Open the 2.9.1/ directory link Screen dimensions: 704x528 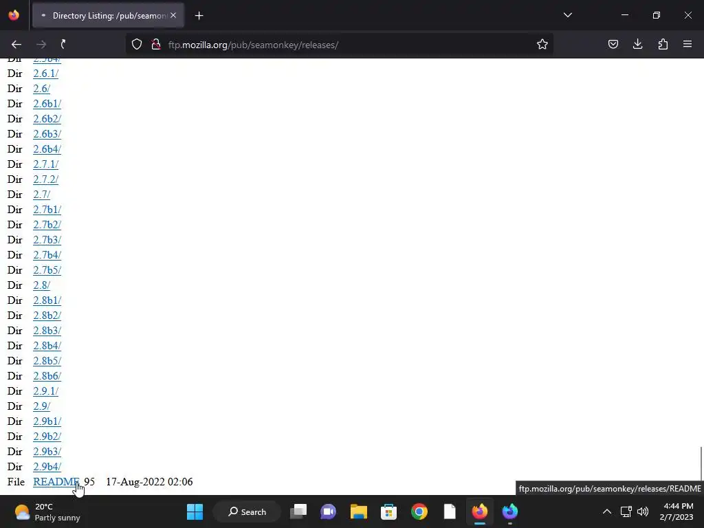click(x=46, y=391)
